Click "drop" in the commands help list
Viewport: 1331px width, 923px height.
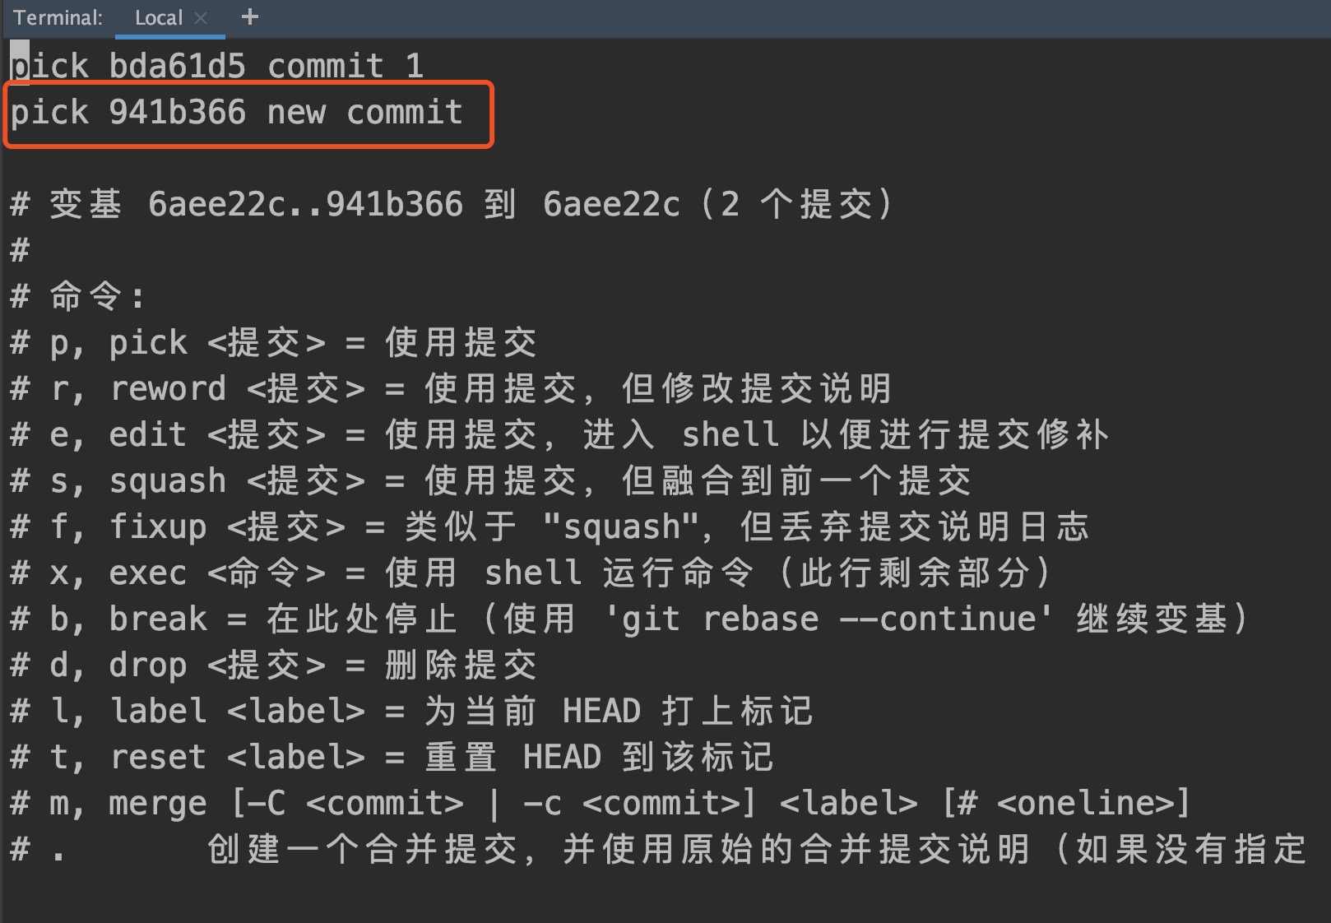click(148, 666)
